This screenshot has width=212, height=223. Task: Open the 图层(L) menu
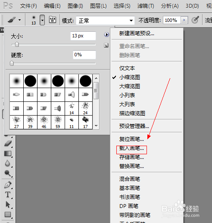(x=98, y=6)
